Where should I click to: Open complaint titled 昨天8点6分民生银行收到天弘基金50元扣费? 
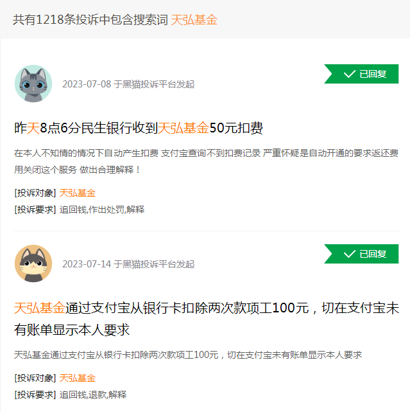pos(139,128)
